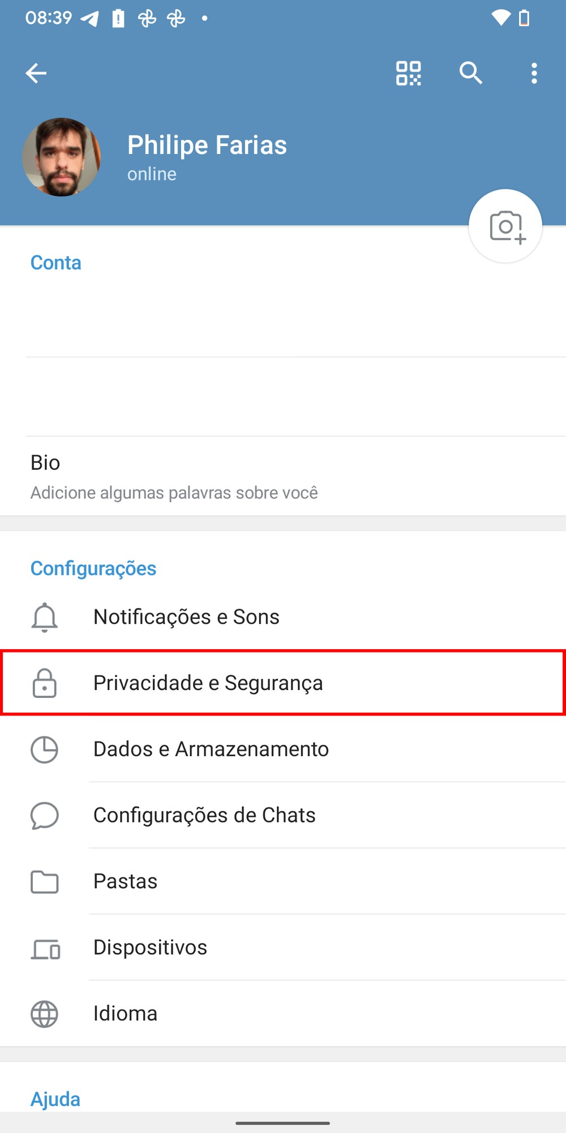The height and width of the screenshot is (1133, 566).
Task: Tap the back arrow icon
Action: [x=36, y=73]
